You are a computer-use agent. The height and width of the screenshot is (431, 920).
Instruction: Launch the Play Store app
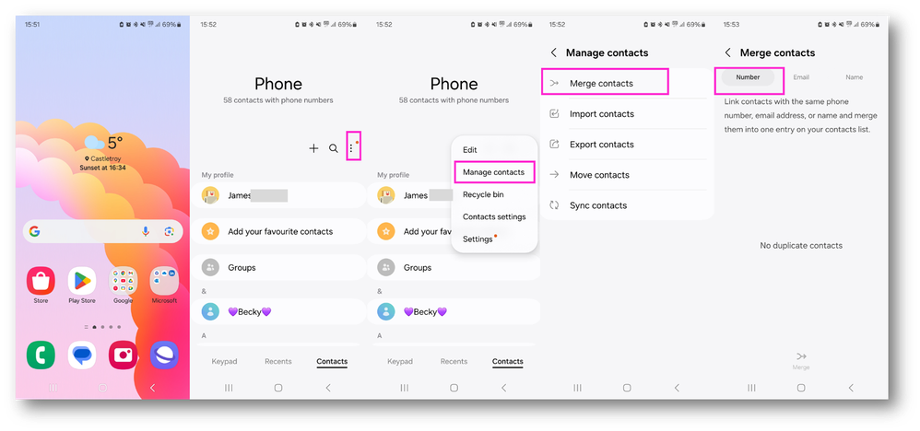[x=82, y=281]
